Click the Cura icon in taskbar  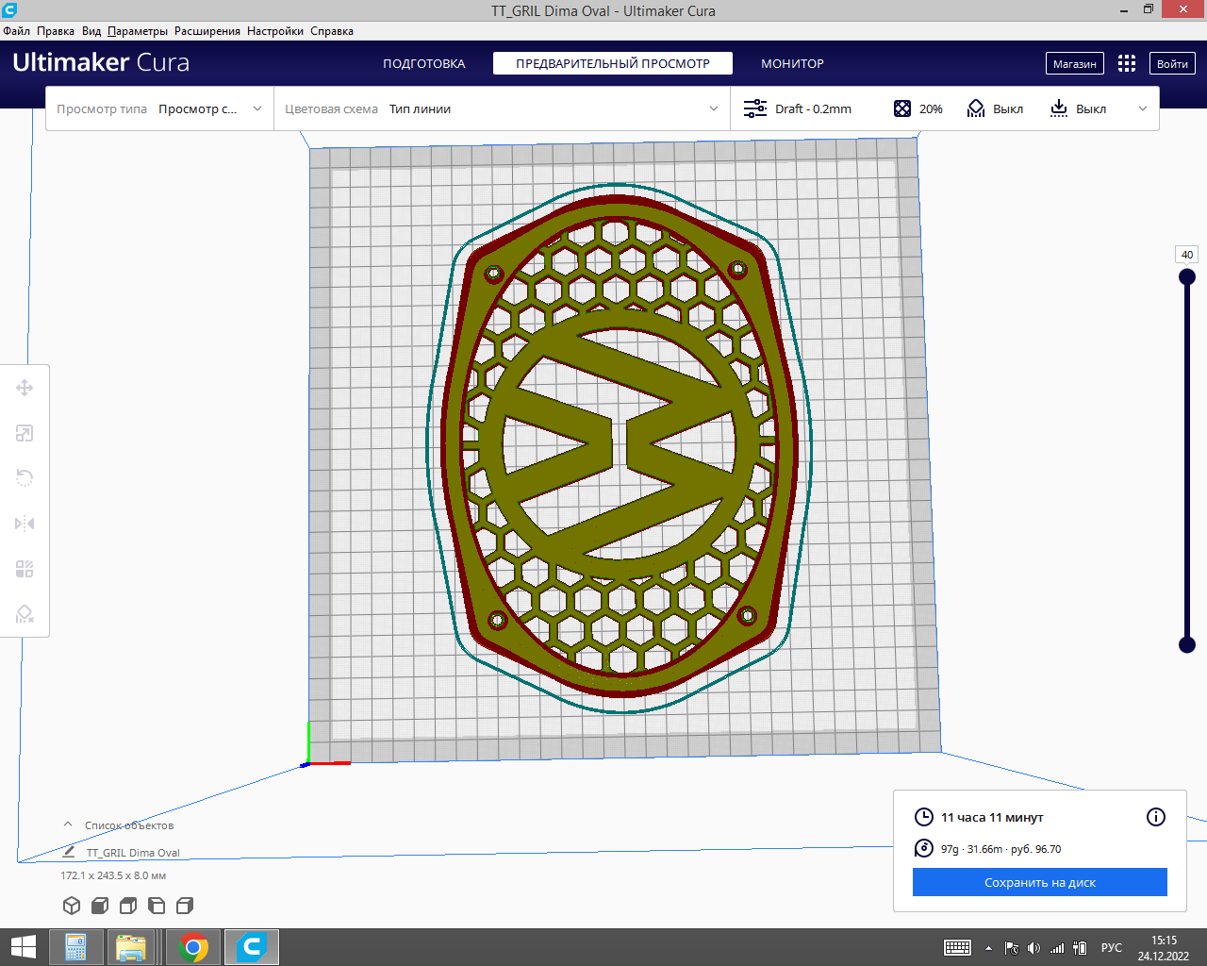click(252, 947)
